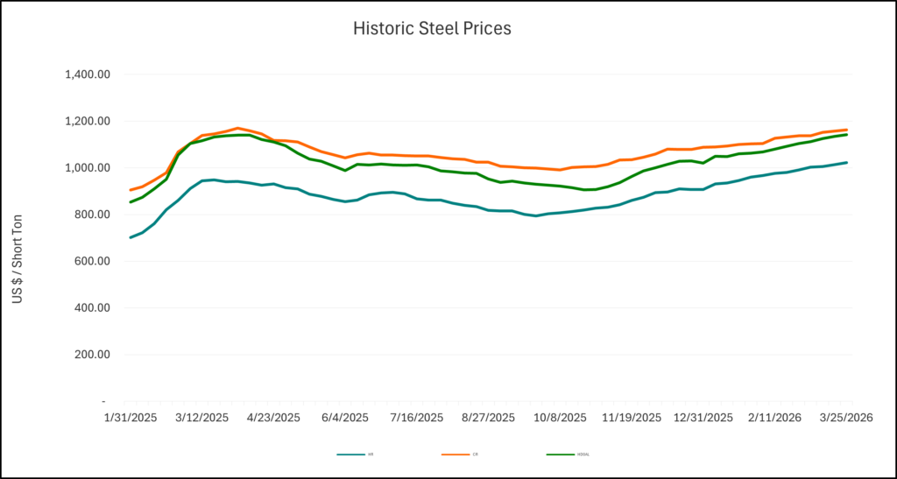Click the 1,400.00 y-axis label
The height and width of the screenshot is (479, 897).
pos(88,74)
